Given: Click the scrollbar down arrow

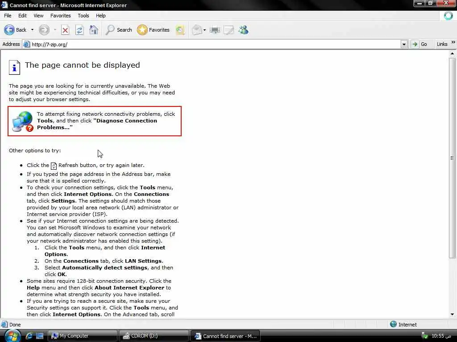Looking at the screenshot, I should tap(452, 314).
